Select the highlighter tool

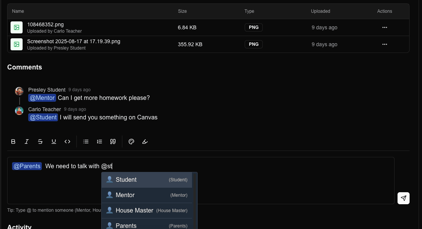[x=145, y=142]
